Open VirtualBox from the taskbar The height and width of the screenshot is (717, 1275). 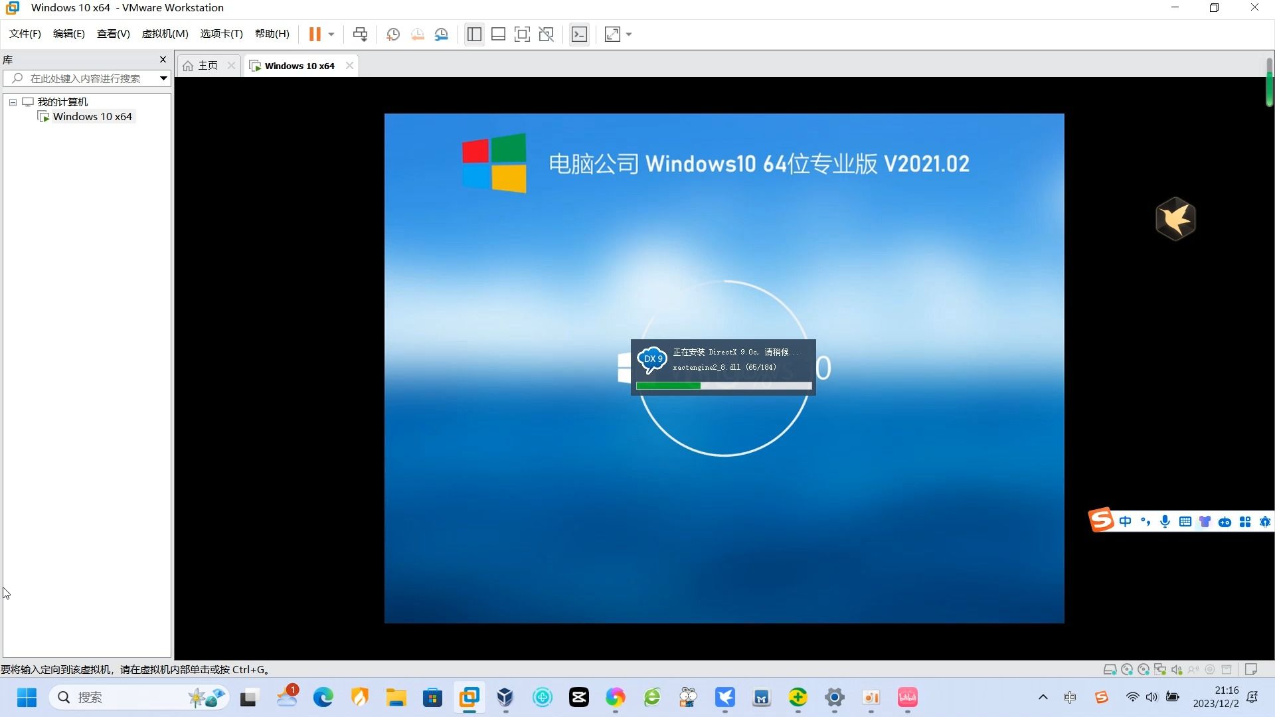(505, 697)
